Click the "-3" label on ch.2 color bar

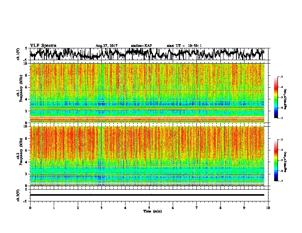[281, 140]
